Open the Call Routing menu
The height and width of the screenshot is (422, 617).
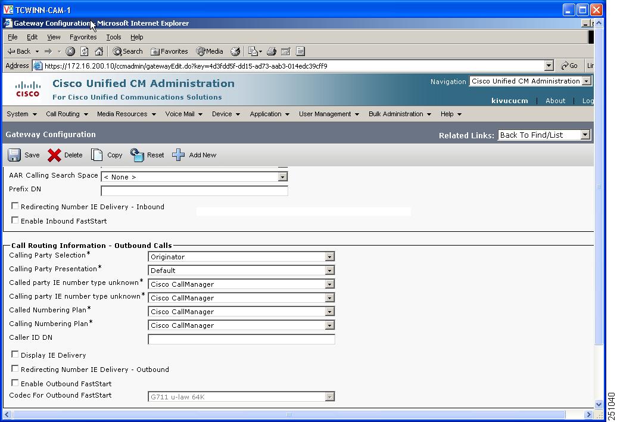point(67,114)
